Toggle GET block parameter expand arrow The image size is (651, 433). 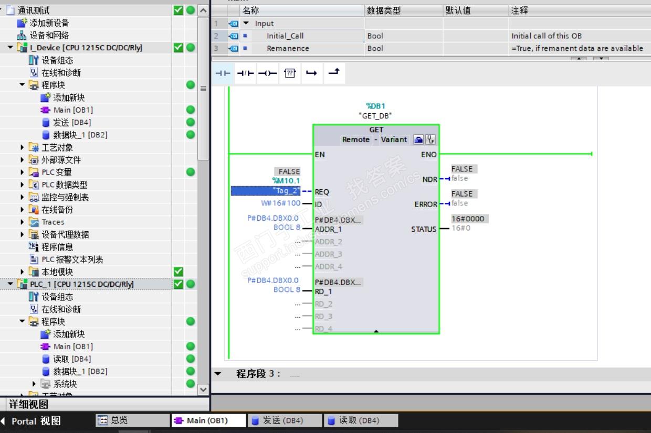(x=376, y=331)
